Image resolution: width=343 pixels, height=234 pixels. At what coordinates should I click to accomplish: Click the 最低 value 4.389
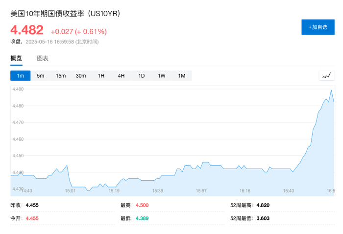point(142,218)
